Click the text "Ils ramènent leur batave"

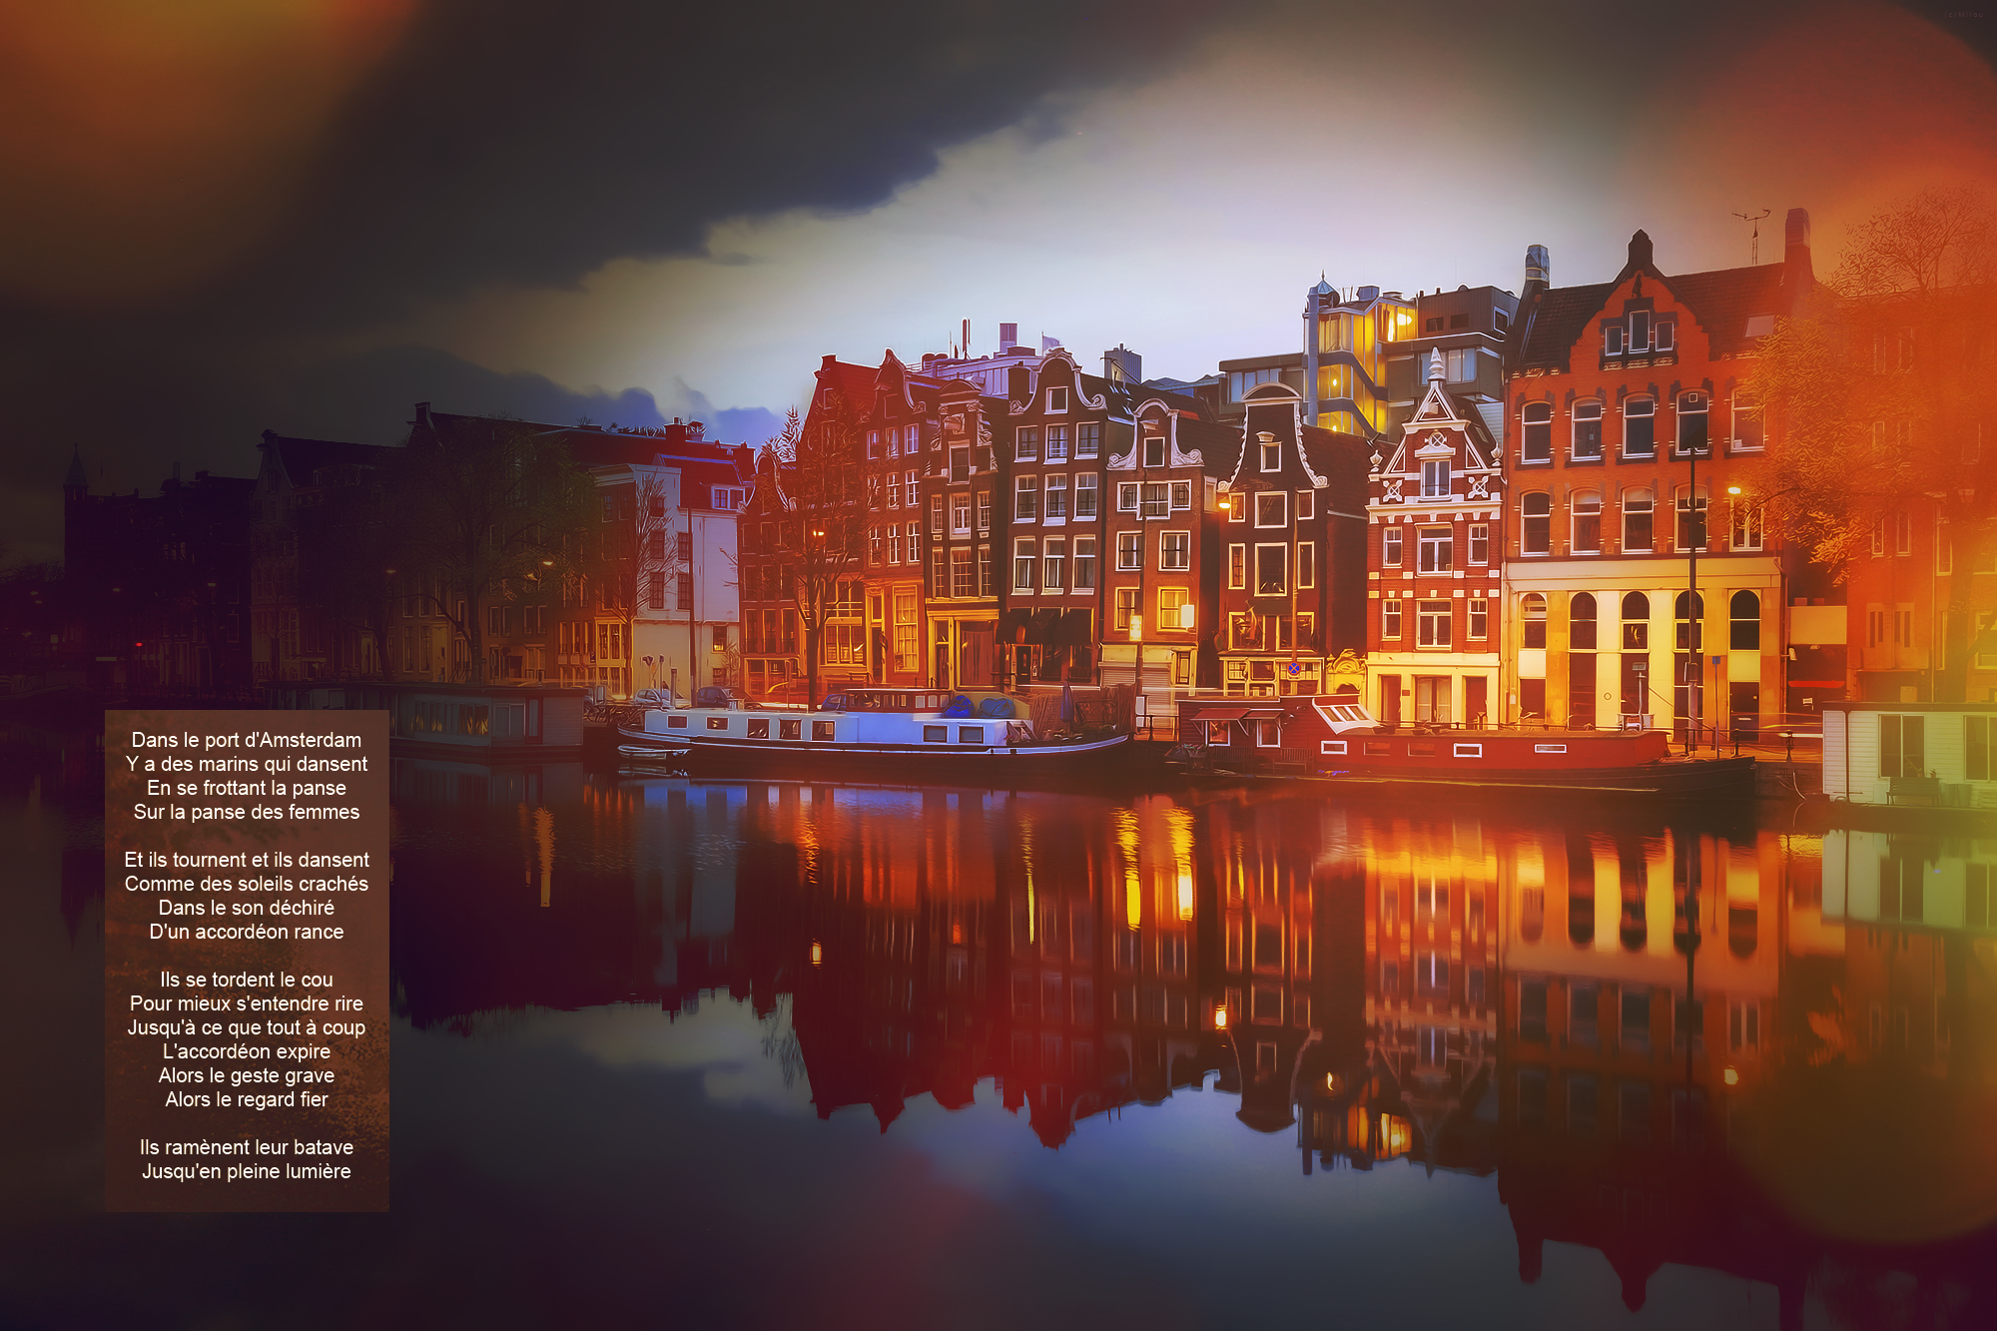pos(247,1147)
